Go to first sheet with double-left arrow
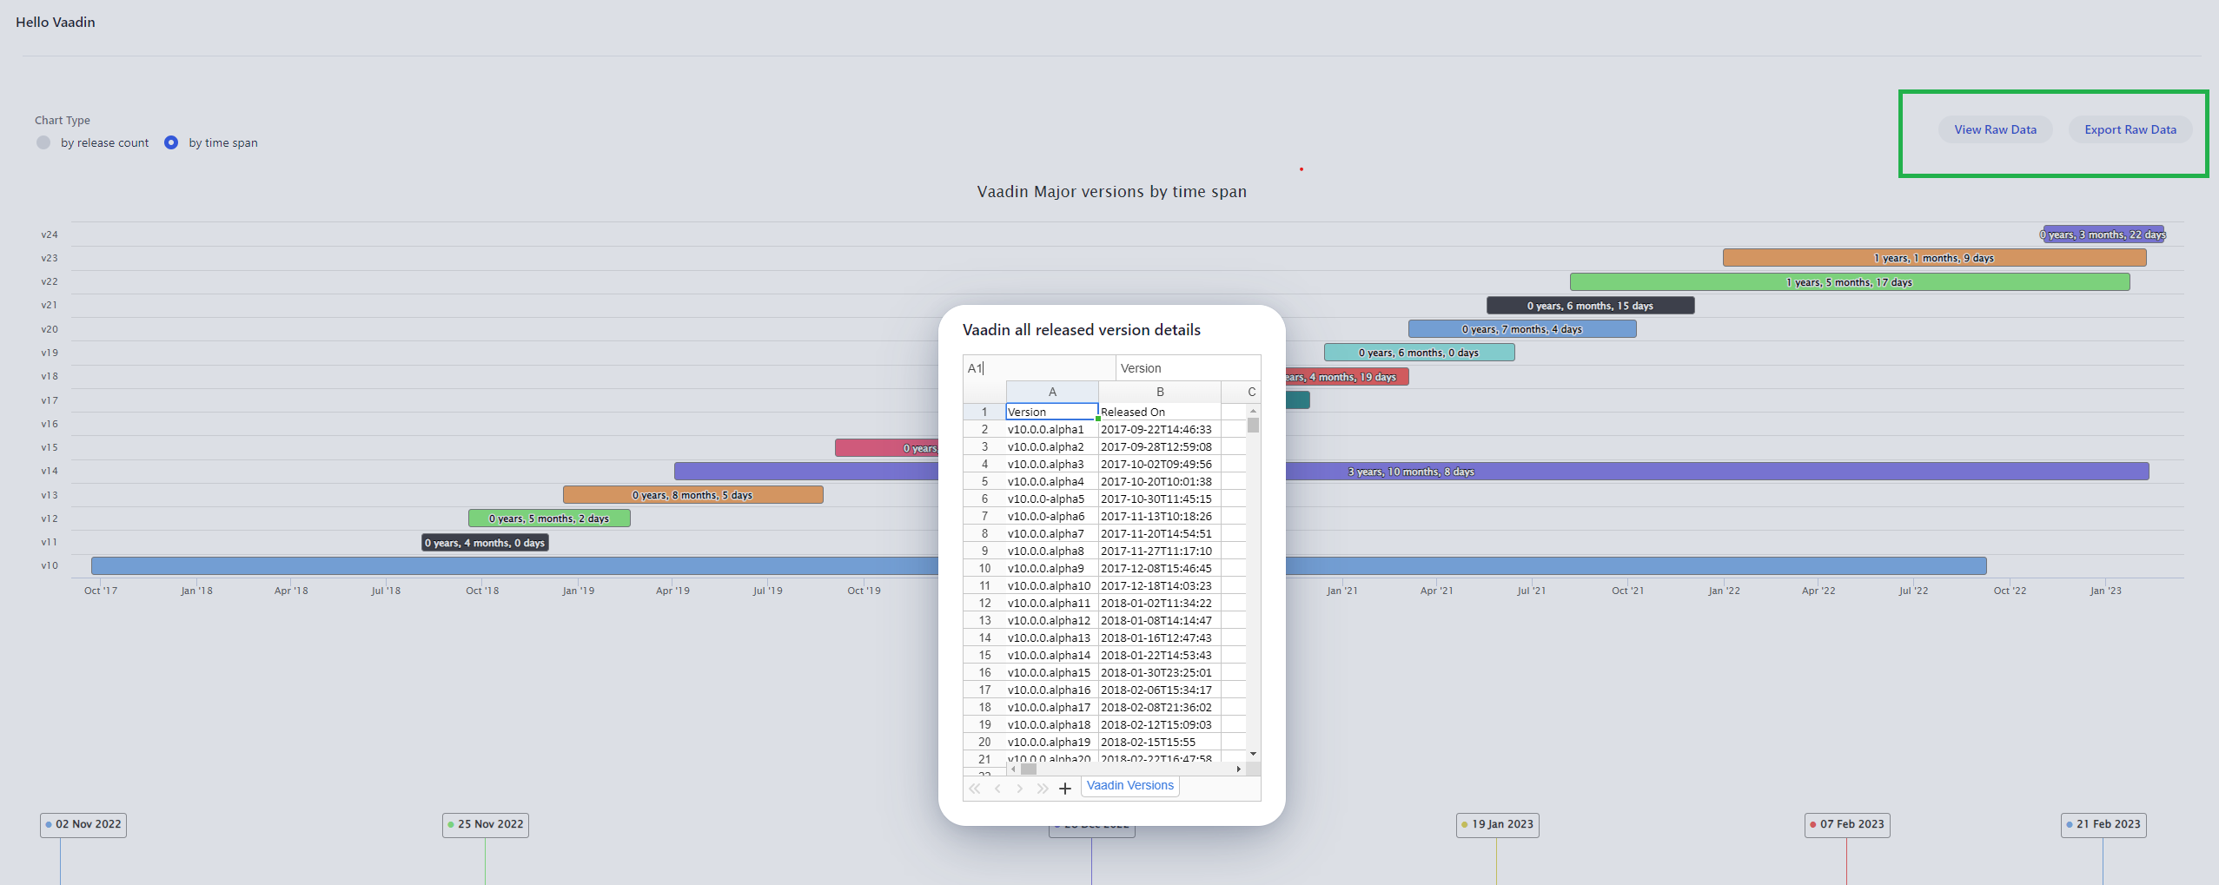 point(975,789)
